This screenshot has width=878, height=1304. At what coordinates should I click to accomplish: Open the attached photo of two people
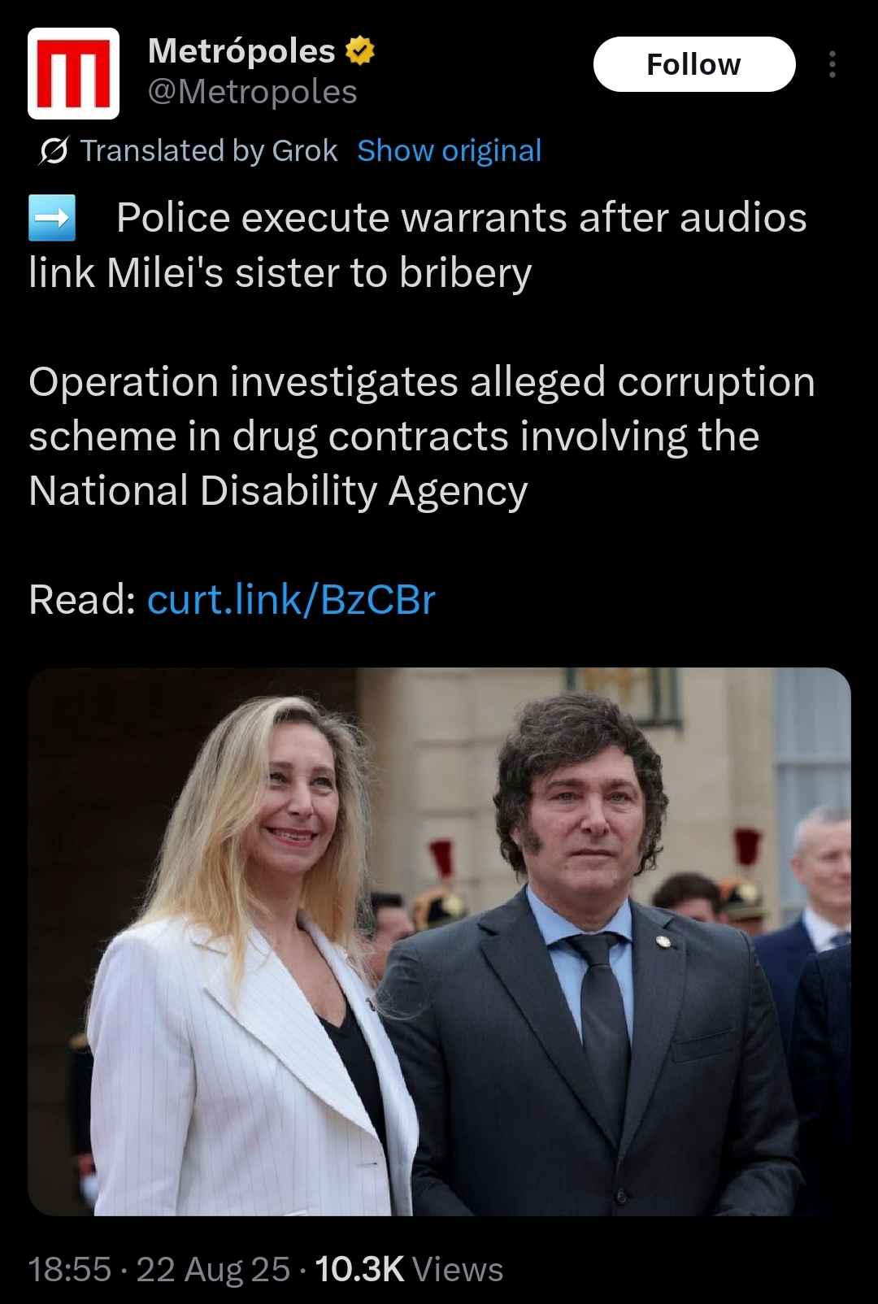(439, 941)
